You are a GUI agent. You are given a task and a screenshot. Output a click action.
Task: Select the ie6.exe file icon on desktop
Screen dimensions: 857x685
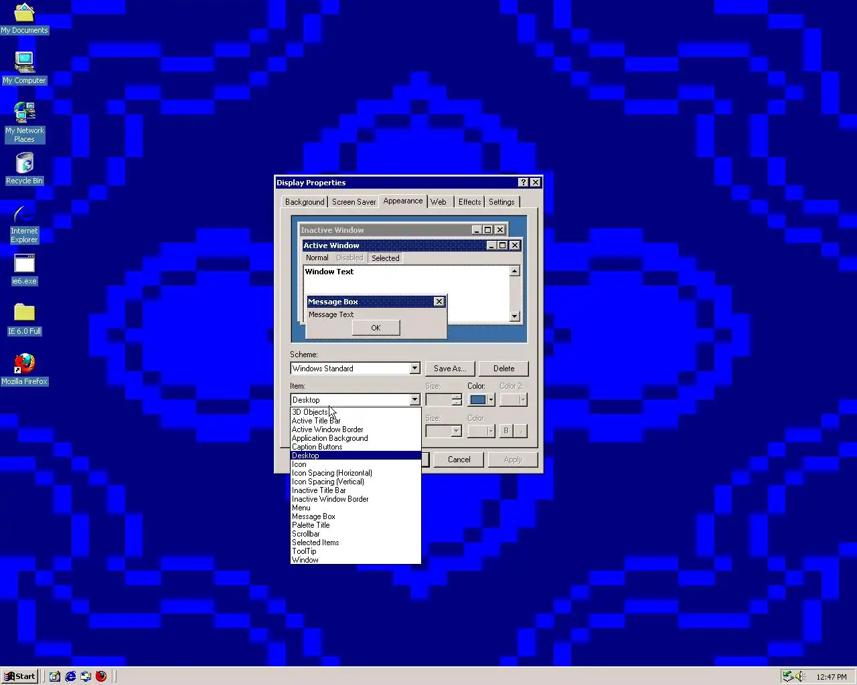pyautogui.click(x=24, y=269)
